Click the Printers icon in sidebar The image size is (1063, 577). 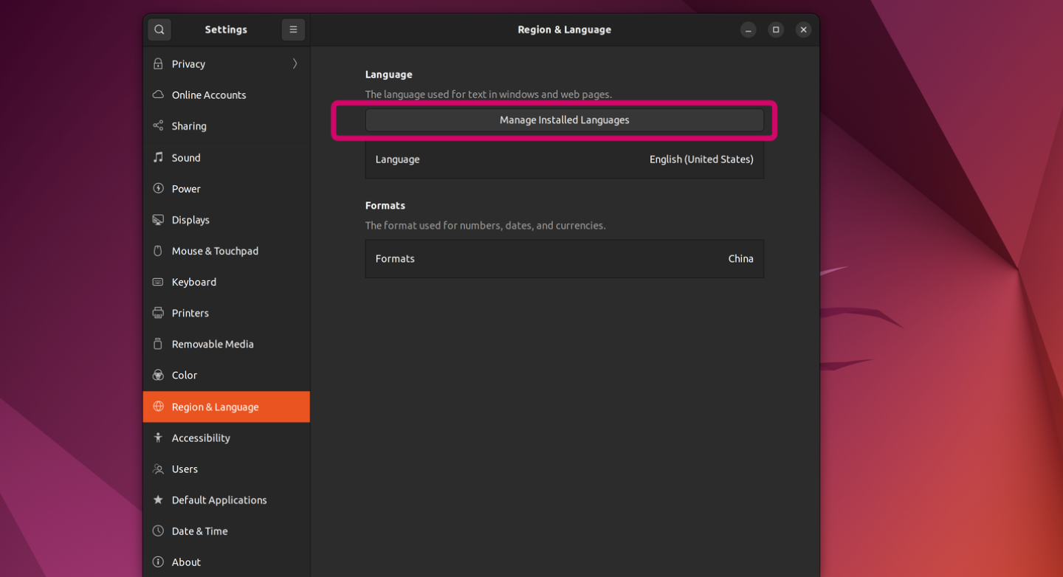tap(158, 313)
